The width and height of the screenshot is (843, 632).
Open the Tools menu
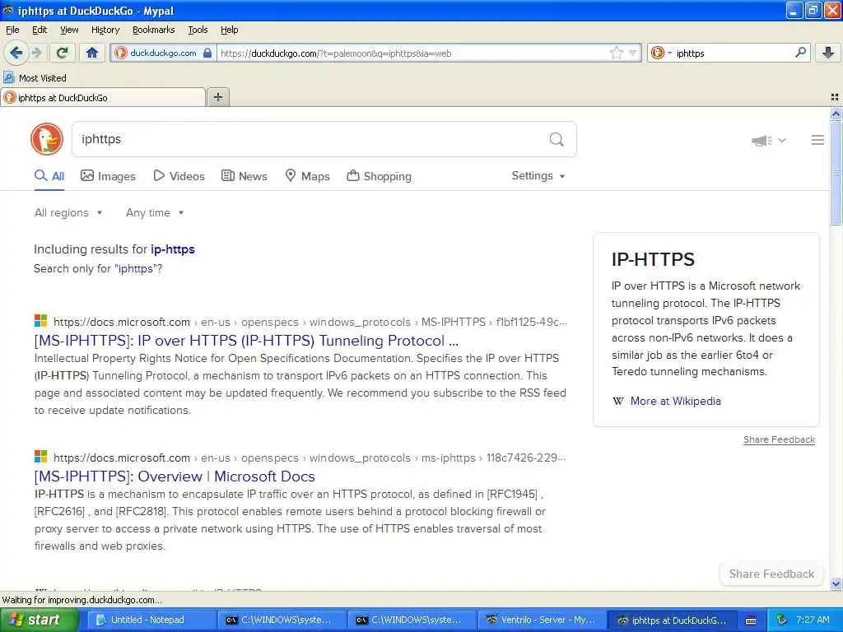(198, 30)
